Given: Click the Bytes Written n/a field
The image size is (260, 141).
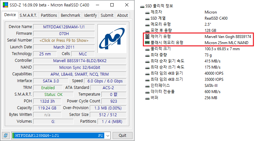Looking at the screenshot, I should (x=47, y=115).
